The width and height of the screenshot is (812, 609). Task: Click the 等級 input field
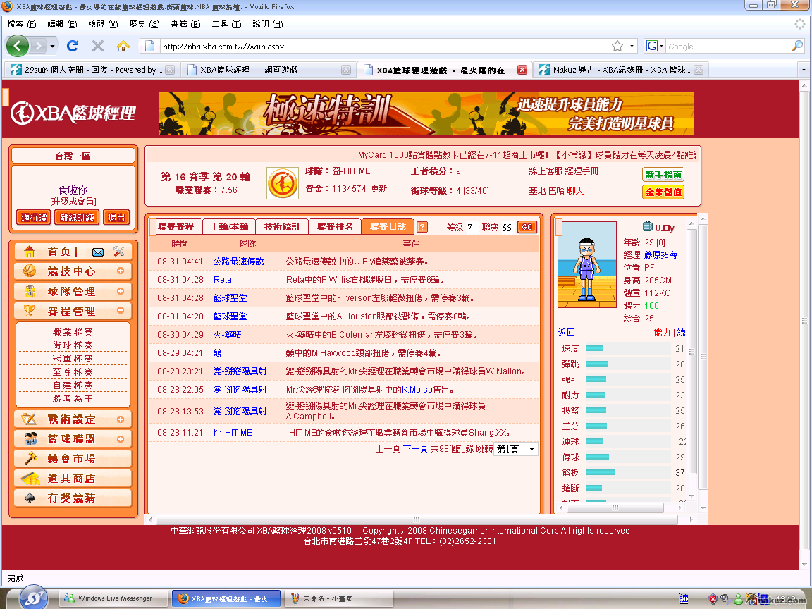[x=472, y=228]
